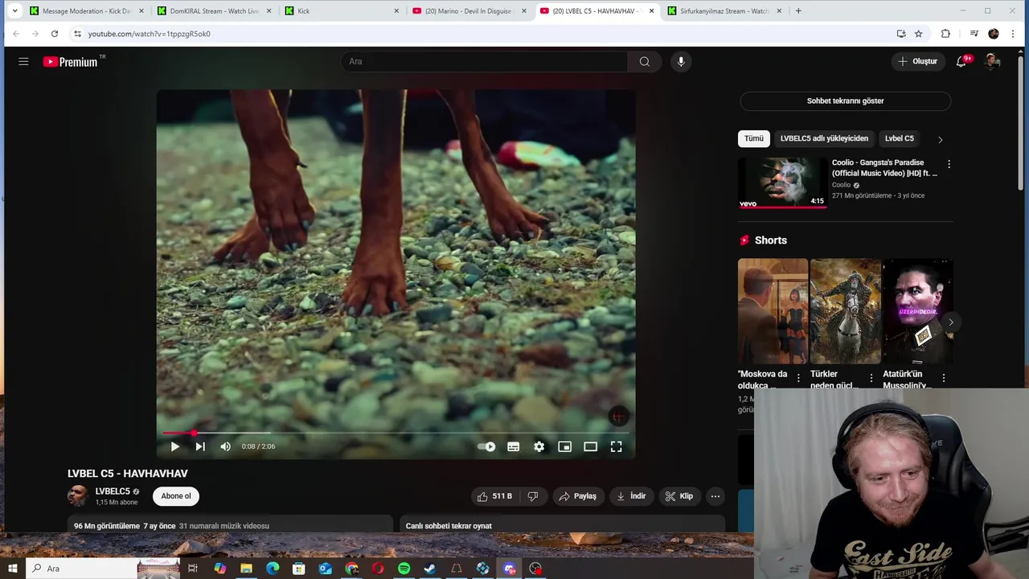
Task: Download video with İndir button
Action: pos(631,496)
